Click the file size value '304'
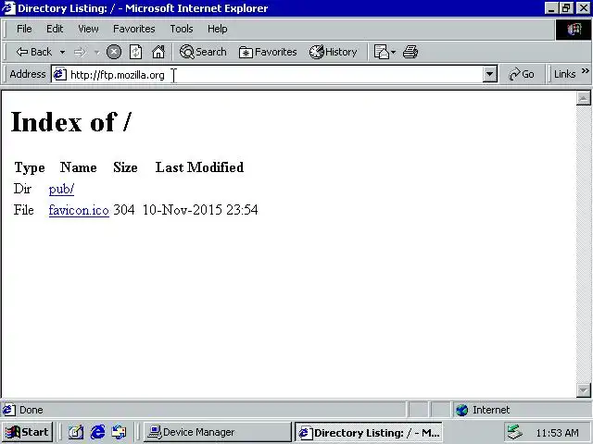 [124, 210]
